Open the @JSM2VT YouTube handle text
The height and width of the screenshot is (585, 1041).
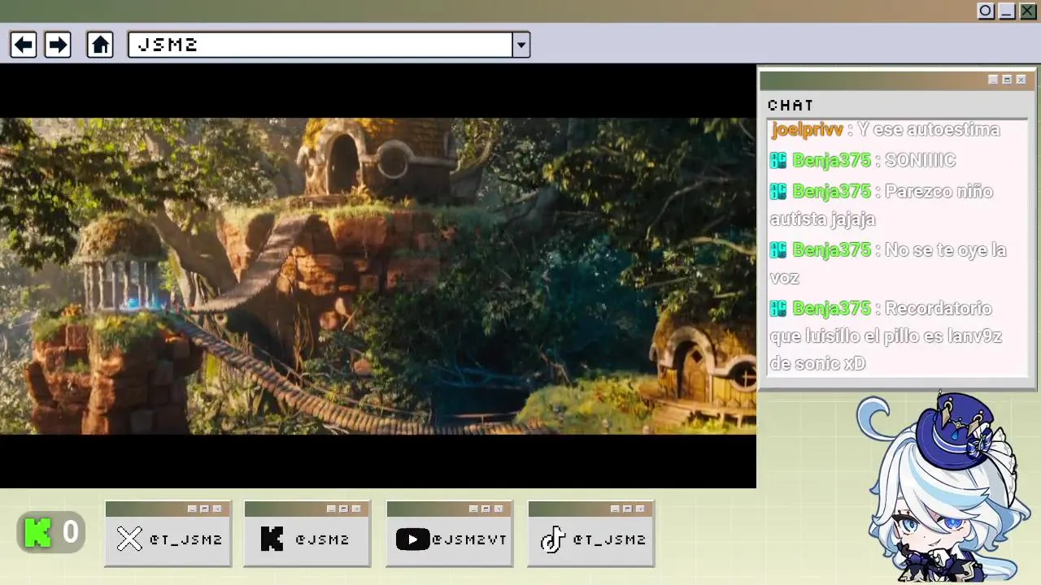pyautogui.click(x=469, y=539)
